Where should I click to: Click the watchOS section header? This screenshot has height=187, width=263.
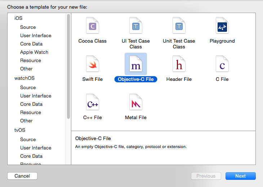pyautogui.click(x=24, y=78)
